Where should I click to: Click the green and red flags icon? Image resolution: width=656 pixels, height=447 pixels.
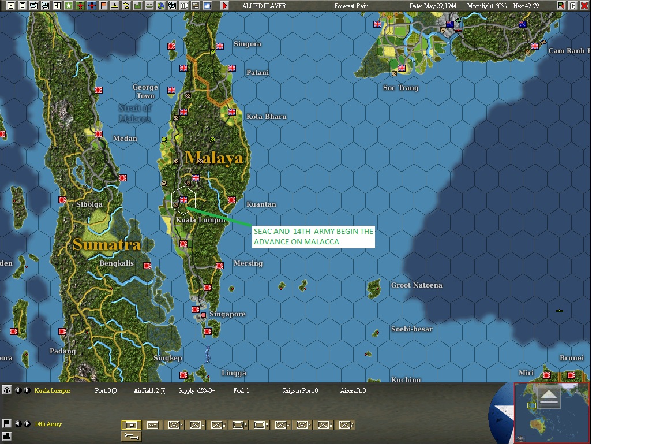561,5
